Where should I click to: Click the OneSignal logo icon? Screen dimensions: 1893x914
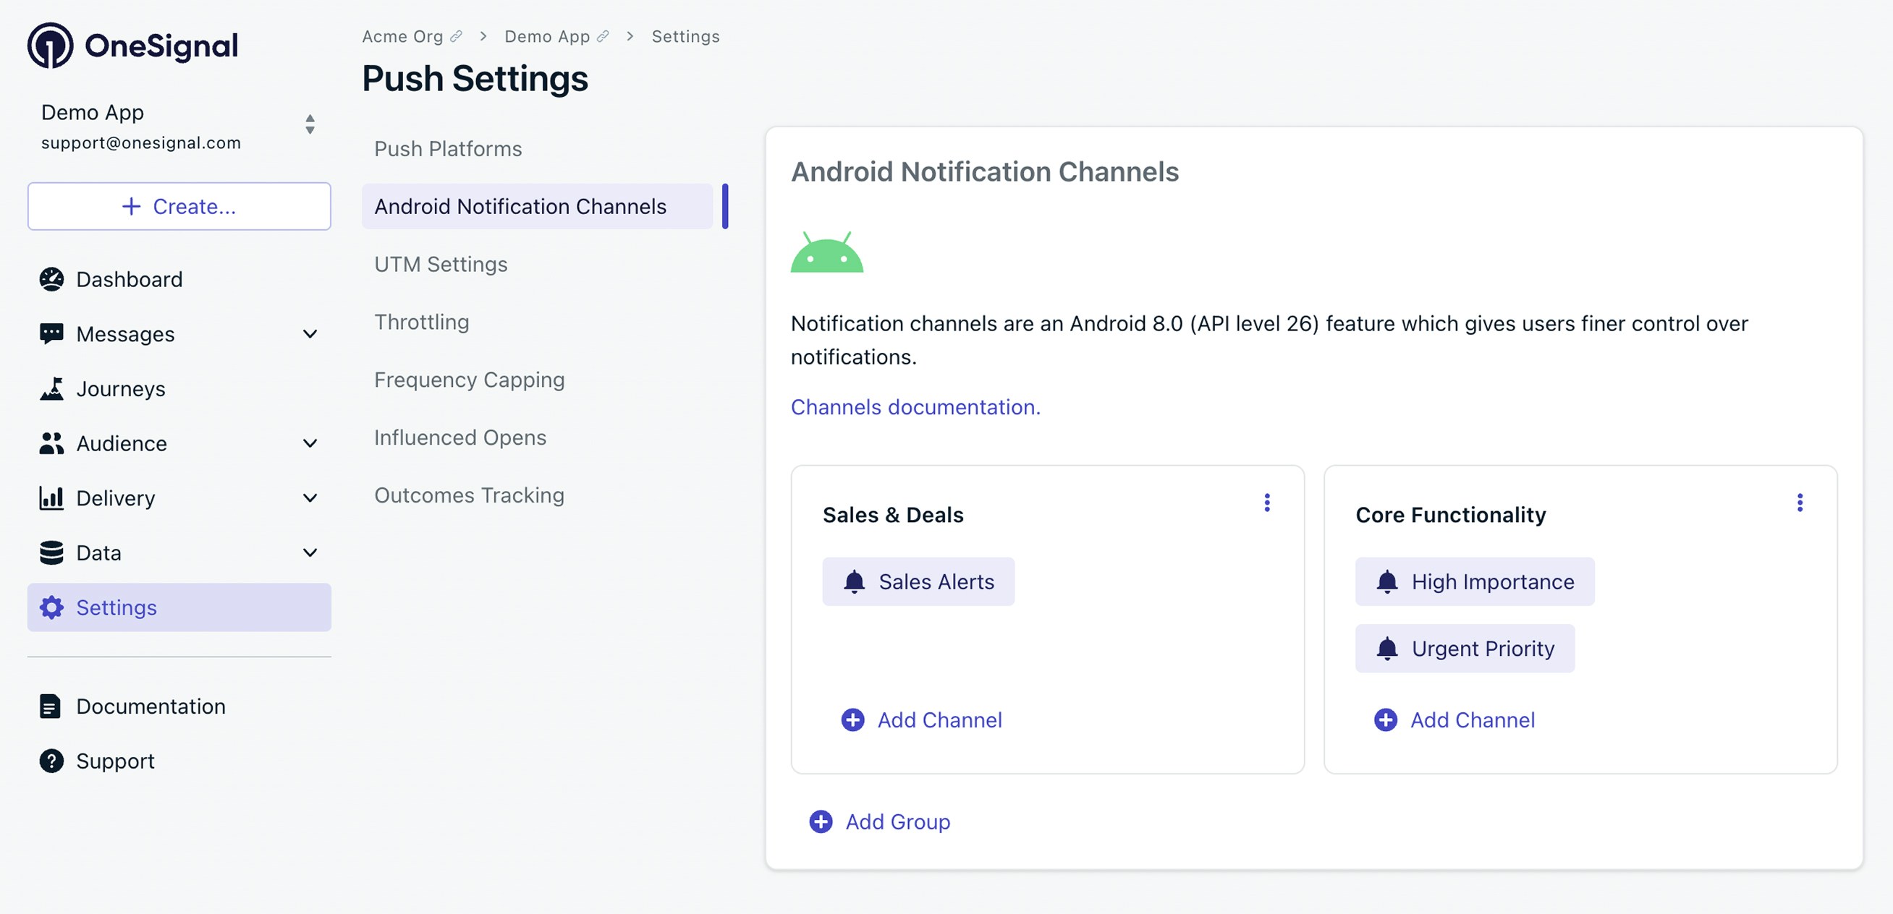click(50, 46)
